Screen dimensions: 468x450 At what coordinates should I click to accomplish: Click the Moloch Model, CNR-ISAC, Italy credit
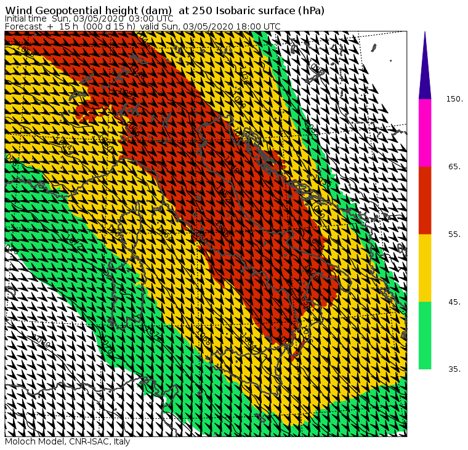click(x=68, y=441)
